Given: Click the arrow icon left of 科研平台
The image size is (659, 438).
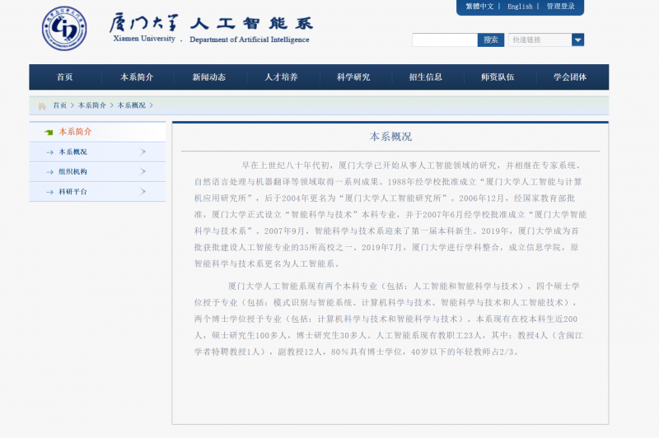Looking at the screenshot, I should click(x=50, y=192).
